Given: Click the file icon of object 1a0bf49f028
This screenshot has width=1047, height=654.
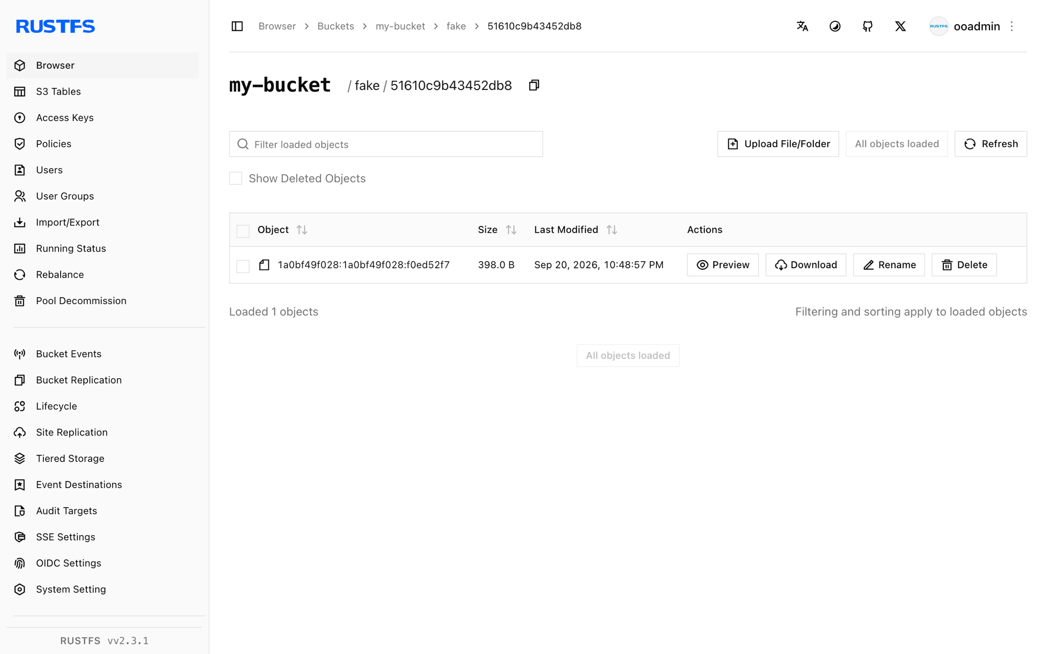Looking at the screenshot, I should click(x=264, y=265).
